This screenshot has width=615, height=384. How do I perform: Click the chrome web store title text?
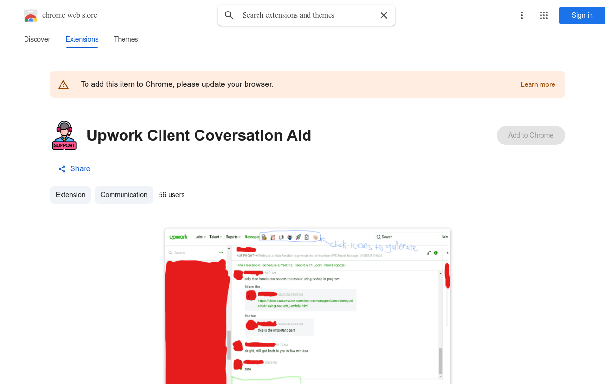click(70, 15)
